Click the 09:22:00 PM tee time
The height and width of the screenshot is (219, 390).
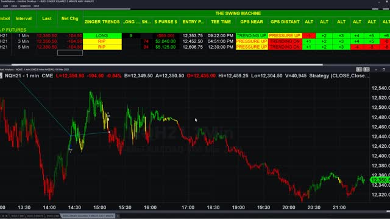point(221,36)
